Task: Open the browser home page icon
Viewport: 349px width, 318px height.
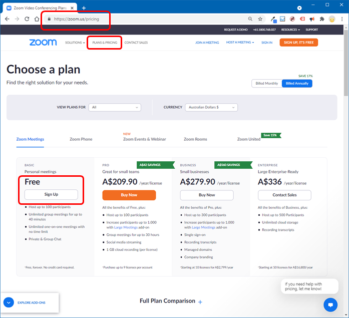Action: tap(37, 19)
